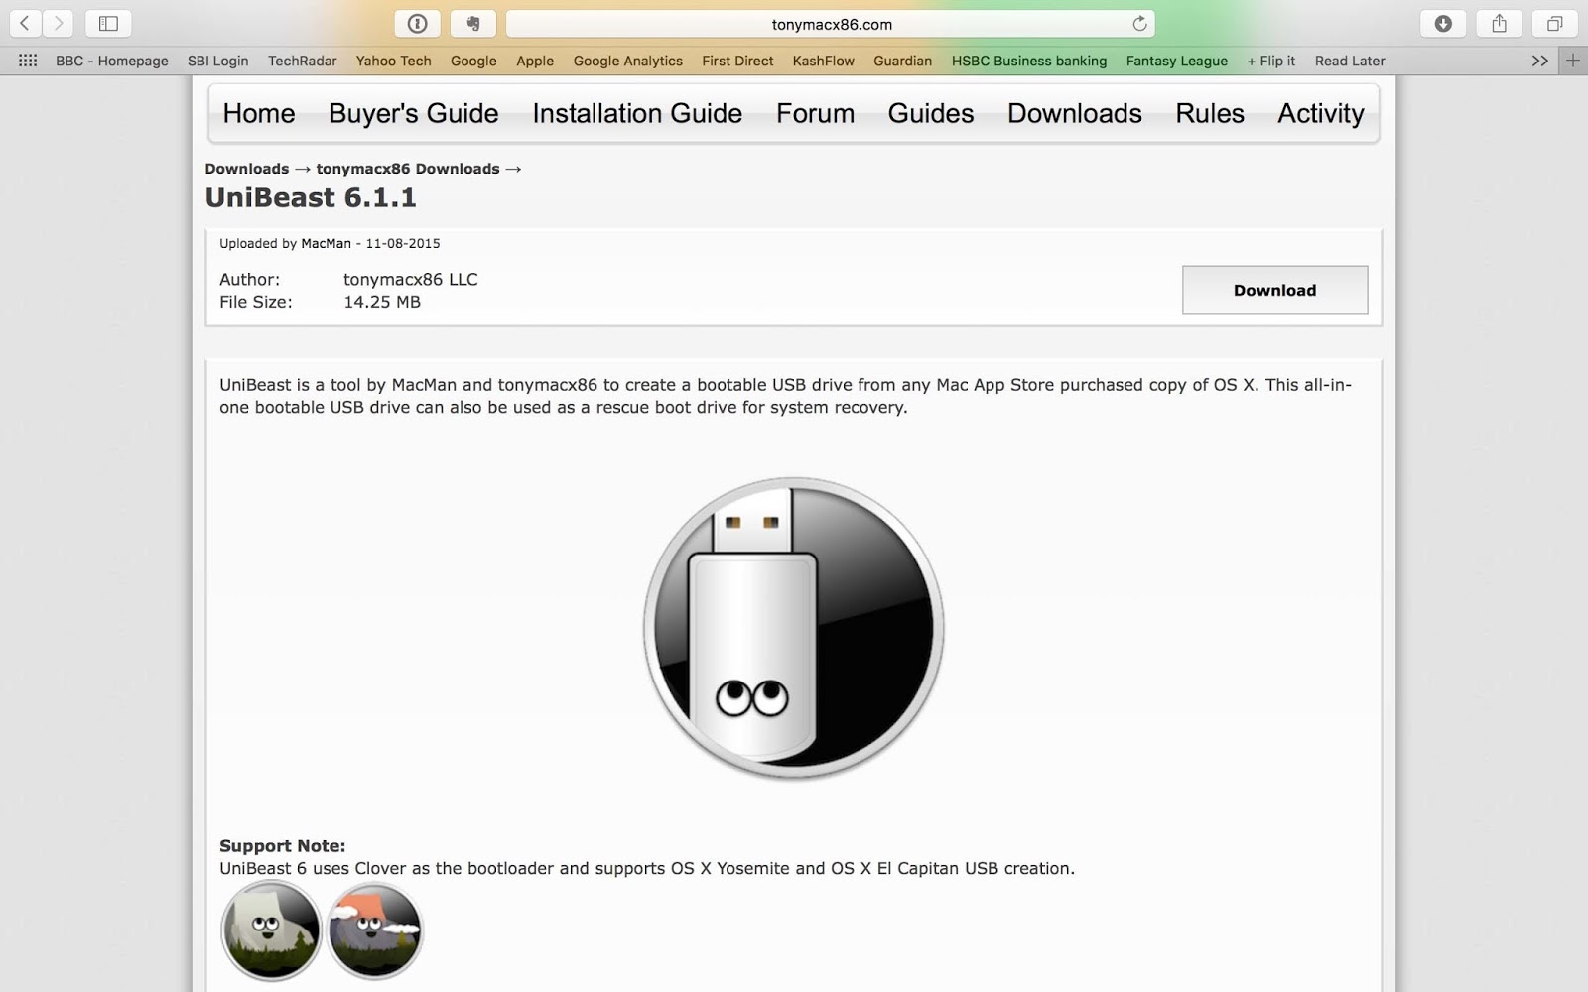This screenshot has height=992, width=1588.
Task: Click the Read Later bookmarklet
Action: point(1350,61)
